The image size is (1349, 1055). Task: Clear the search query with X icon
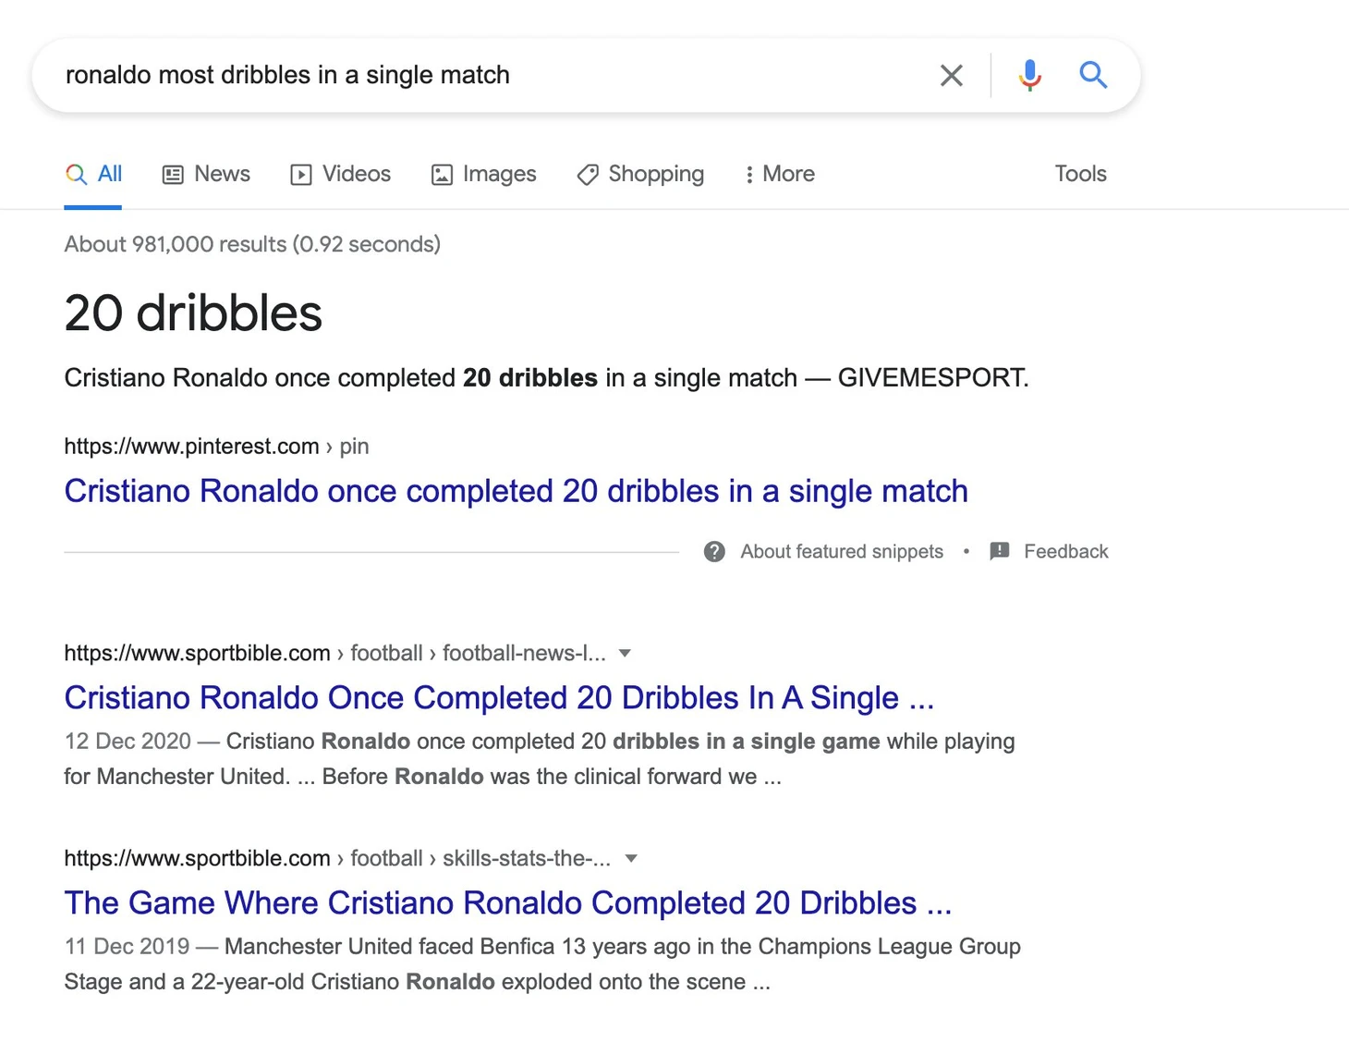click(x=952, y=75)
